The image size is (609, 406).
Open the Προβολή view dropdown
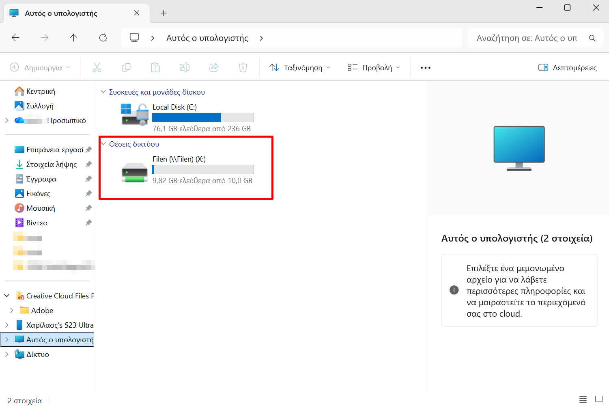pos(374,67)
